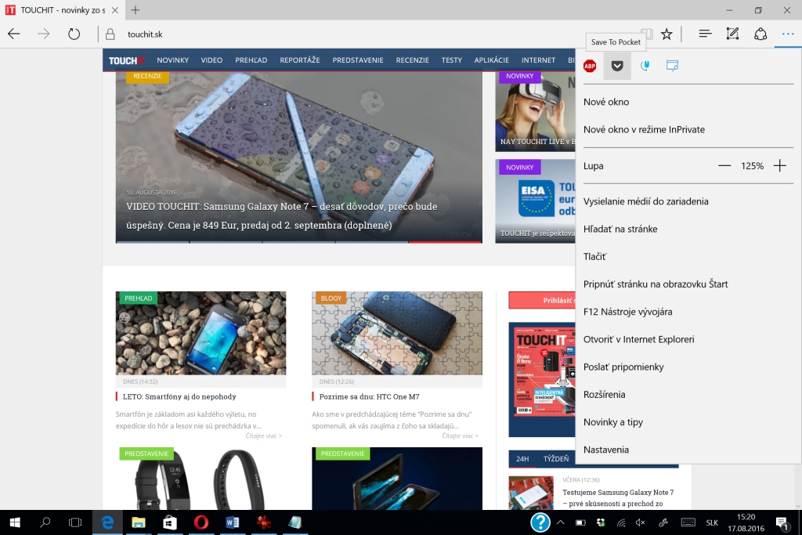Open the Action Center notification icon

(x=782, y=522)
